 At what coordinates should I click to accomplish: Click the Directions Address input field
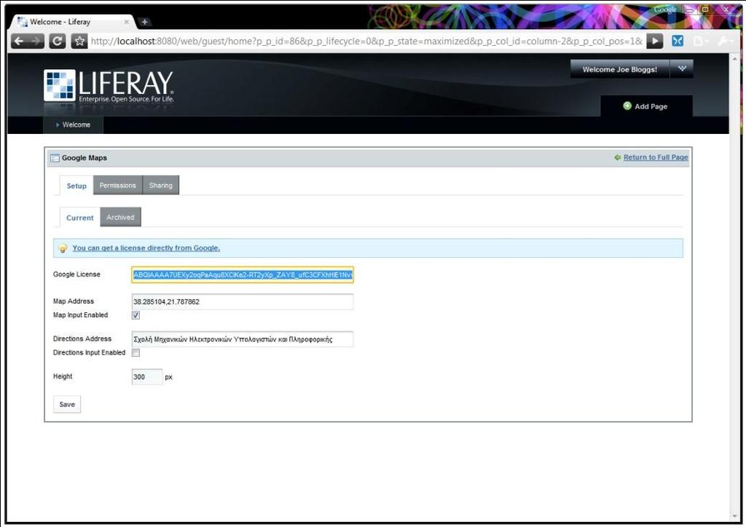pyautogui.click(x=243, y=339)
